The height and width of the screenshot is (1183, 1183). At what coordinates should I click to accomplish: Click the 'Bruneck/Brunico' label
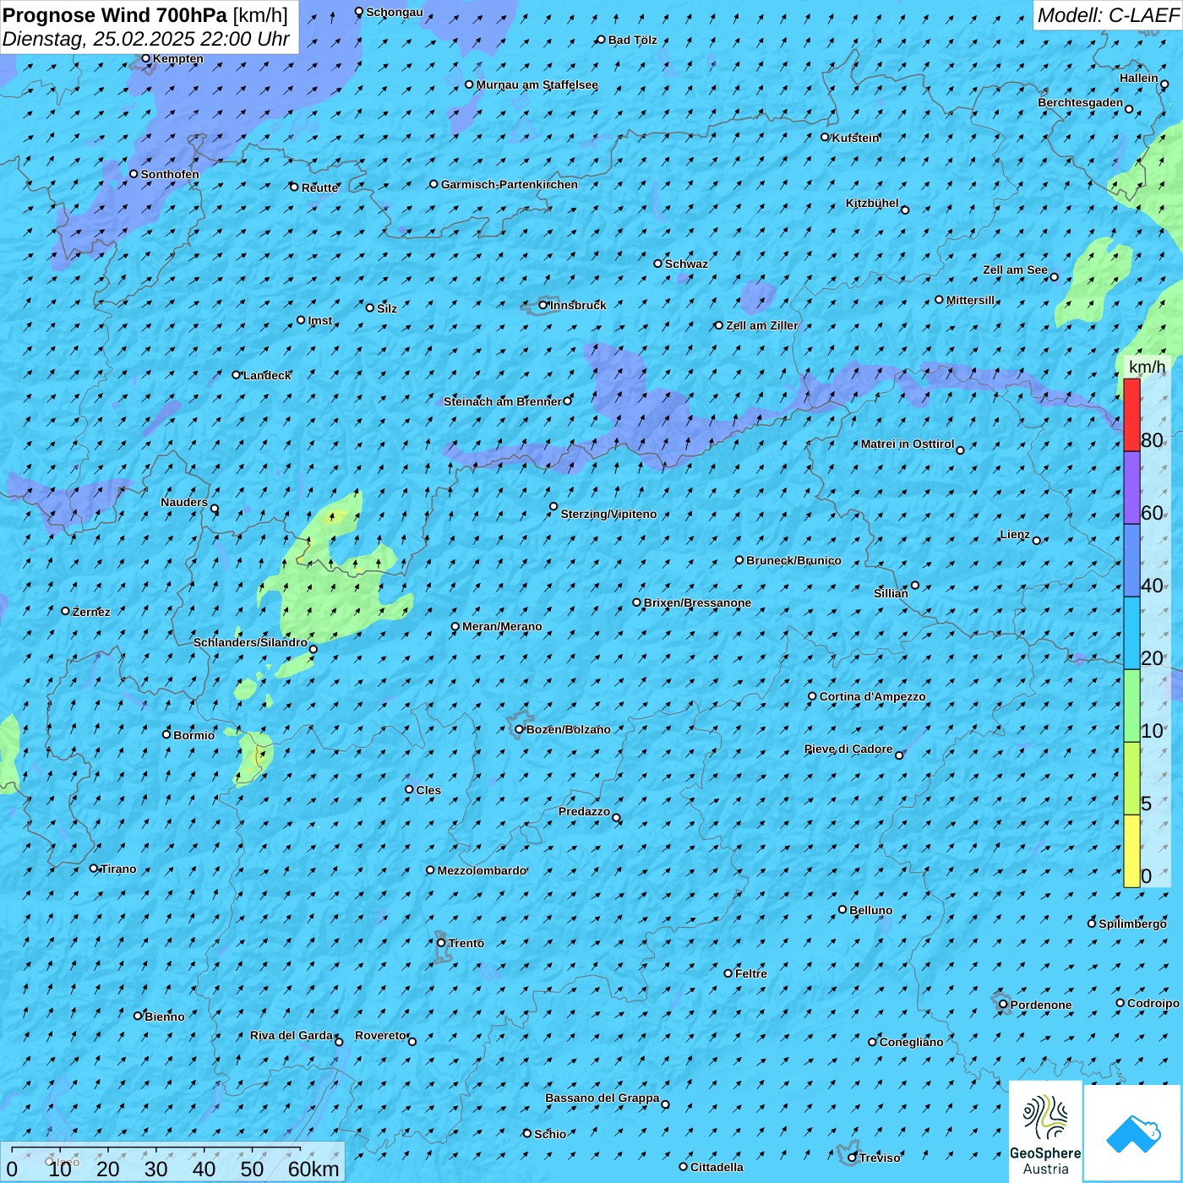[793, 560]
